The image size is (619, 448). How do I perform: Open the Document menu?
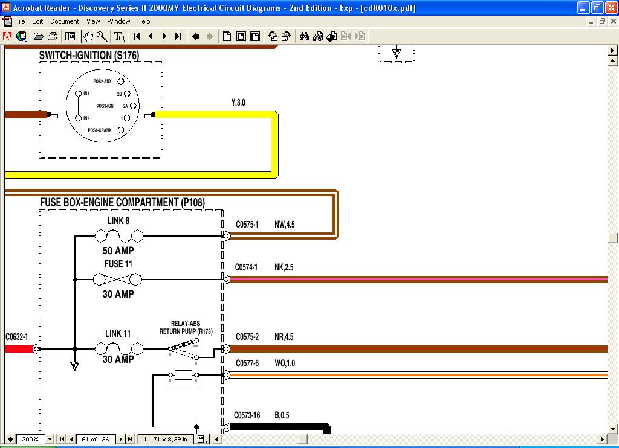[64, 21]
